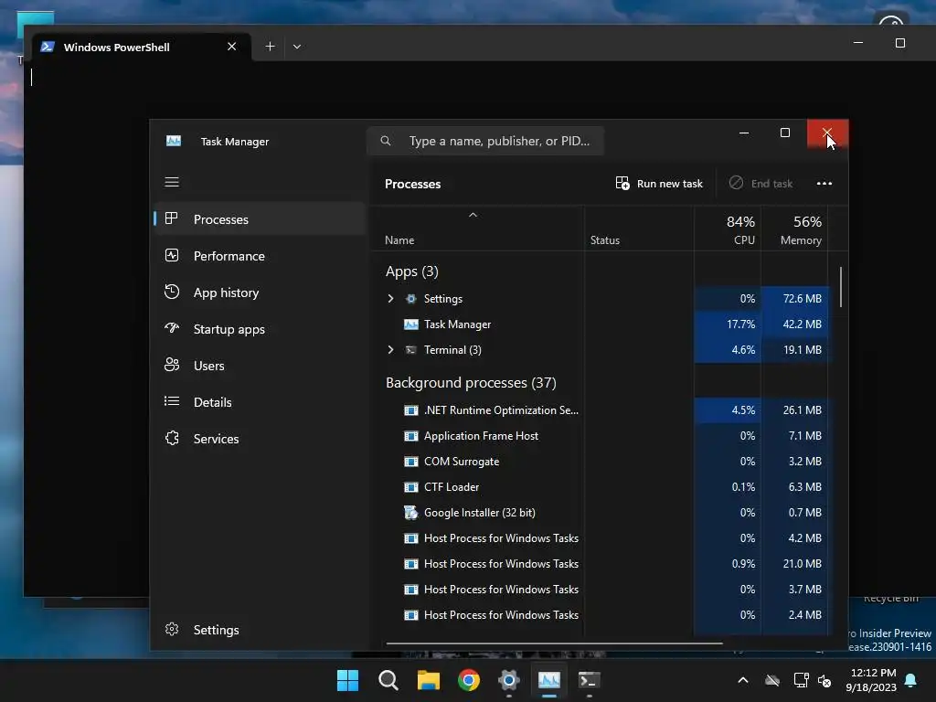The image size is (936, 702).
Task: Open Settings app from taskbar
Action: point(508,680)
